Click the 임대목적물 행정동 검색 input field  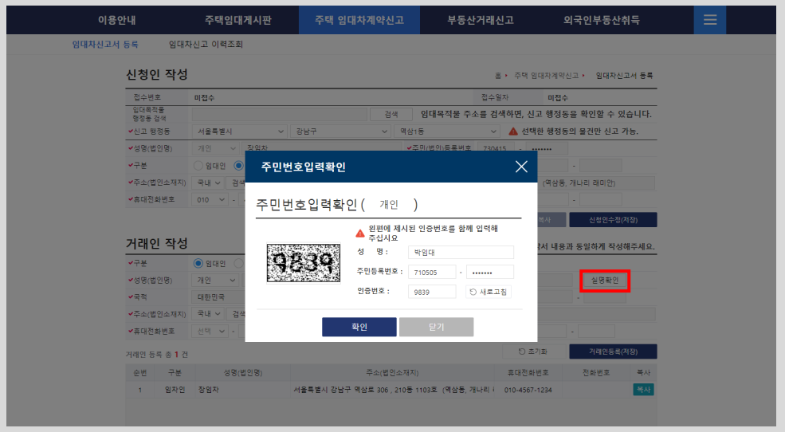click(x=280, y=114)
